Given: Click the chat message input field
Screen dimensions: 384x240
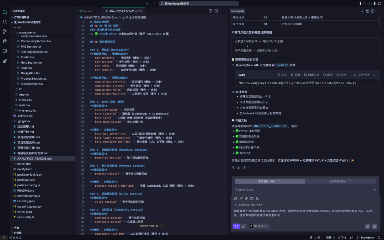Looking at the screenshot, I should pyautogui.click(x=305, y=213).
